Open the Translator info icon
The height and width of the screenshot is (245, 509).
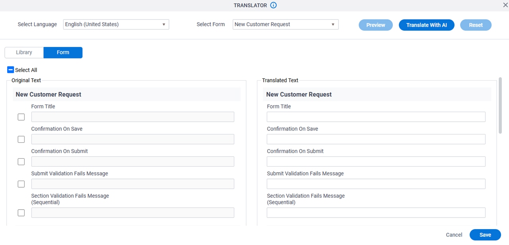click(x=273, y=5)
